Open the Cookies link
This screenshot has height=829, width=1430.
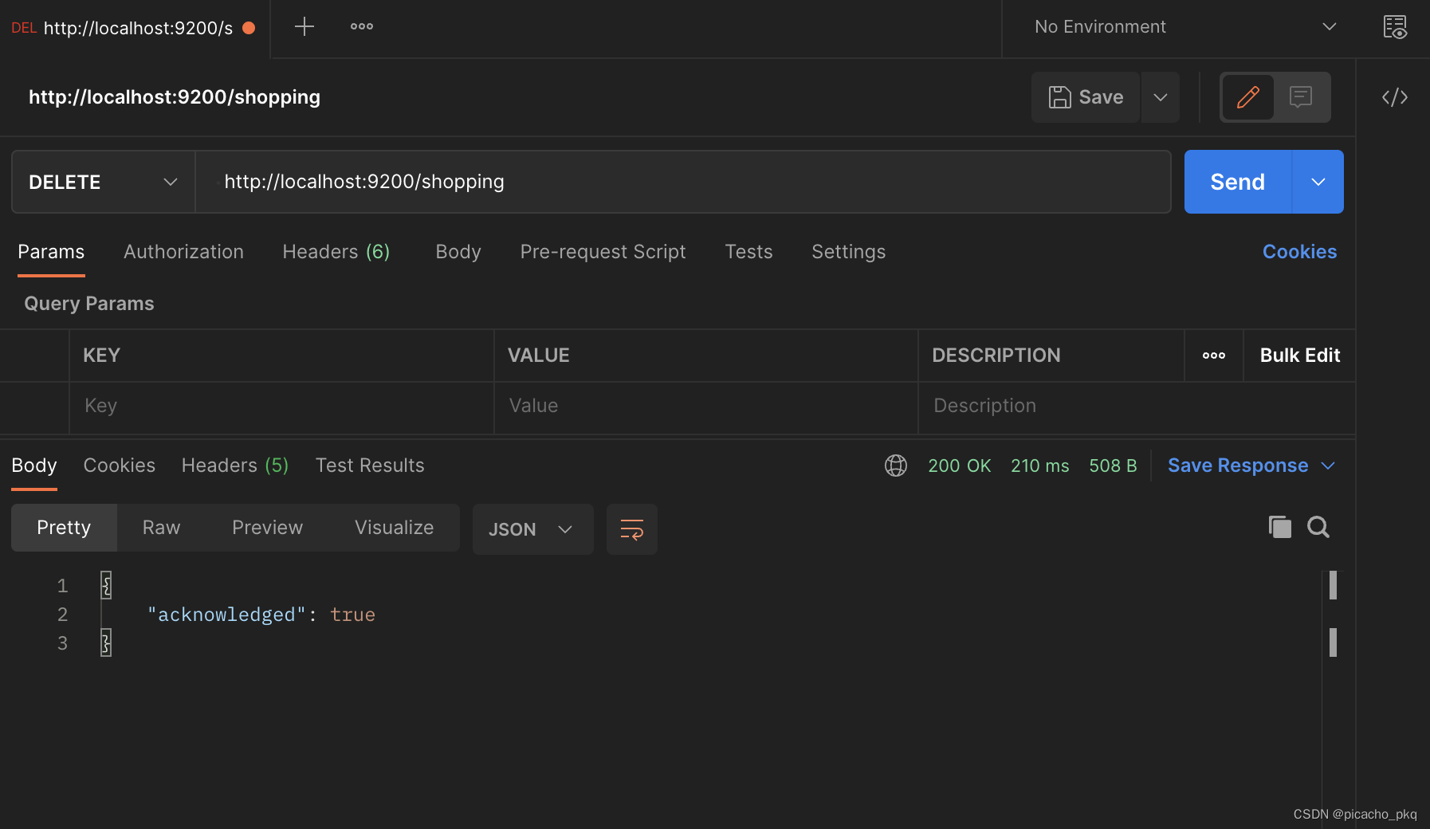pos(1299,252)
